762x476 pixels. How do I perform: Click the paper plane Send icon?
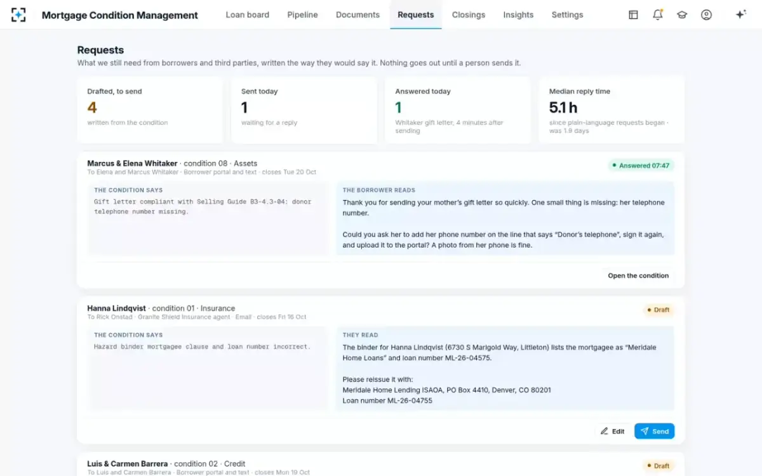[x=645, y=432]
